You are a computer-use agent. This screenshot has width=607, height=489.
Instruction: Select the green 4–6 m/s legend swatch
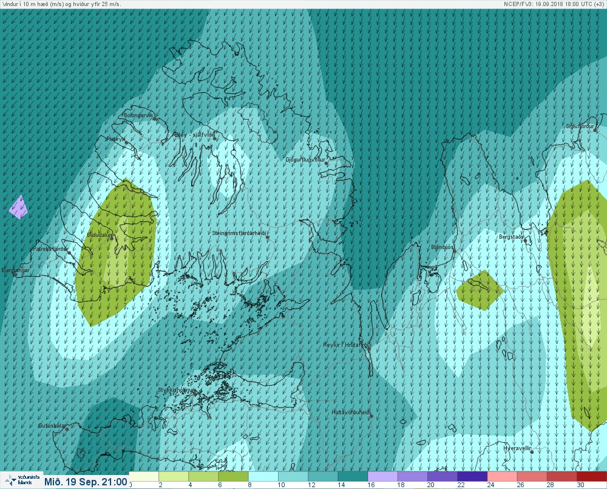tap(203, 476)
